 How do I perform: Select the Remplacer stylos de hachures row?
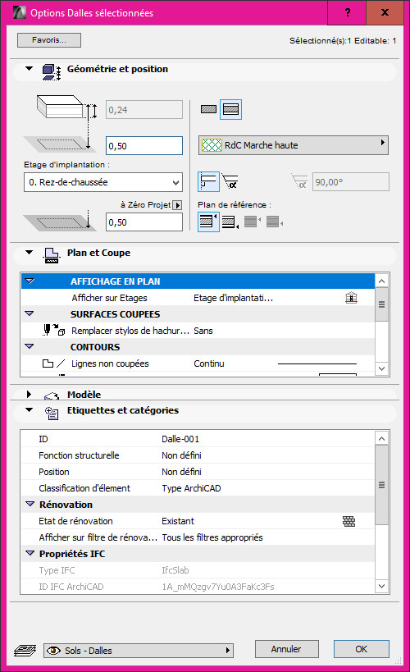(x=198, y=331)
